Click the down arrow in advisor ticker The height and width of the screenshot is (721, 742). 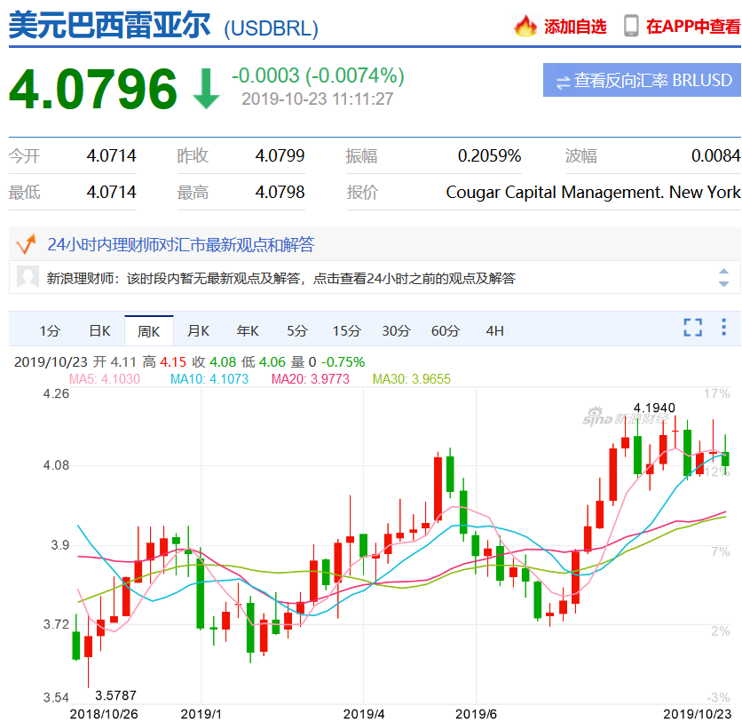pos(723,283)
